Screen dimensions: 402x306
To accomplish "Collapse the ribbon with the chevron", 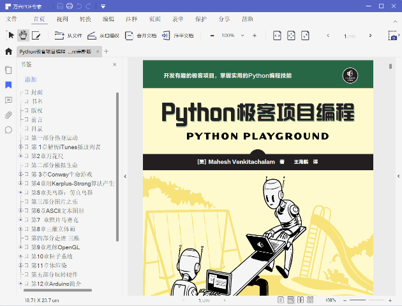I will pyautogui.click(x=396, y=22).
